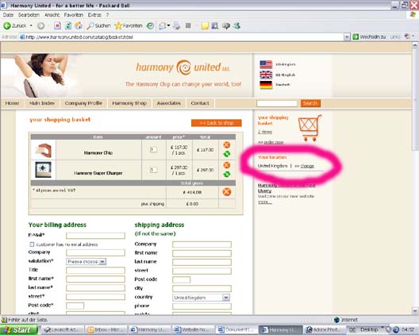Click the Harmony Super Charger amount field
The width and height of the screenshot is (419, 335).
pyautogui.click(x=153, y=170)
